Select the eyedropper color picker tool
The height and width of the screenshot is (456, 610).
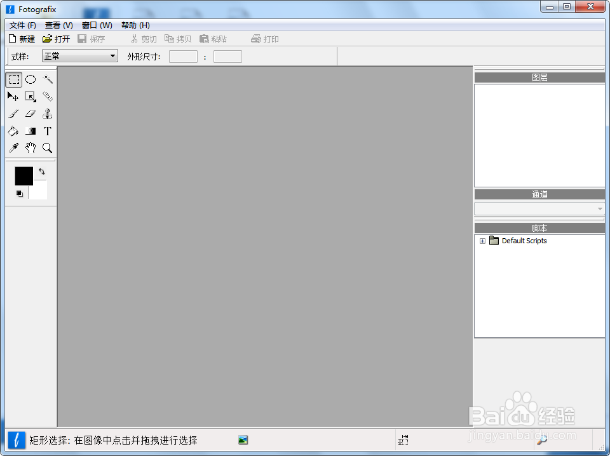pyautogui.click(x=13, y=148)
